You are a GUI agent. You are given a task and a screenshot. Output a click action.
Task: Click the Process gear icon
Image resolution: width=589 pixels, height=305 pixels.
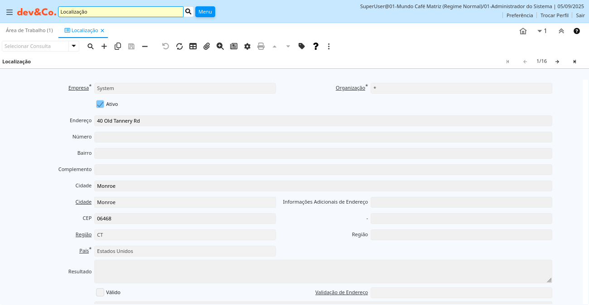[x=247, y=46]
